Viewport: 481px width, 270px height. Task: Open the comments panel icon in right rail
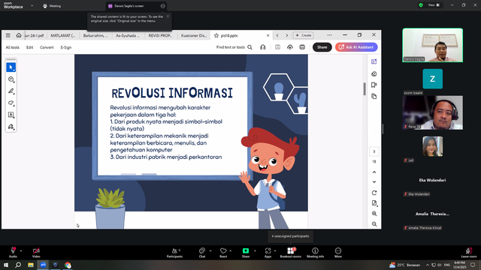[374, 73]
